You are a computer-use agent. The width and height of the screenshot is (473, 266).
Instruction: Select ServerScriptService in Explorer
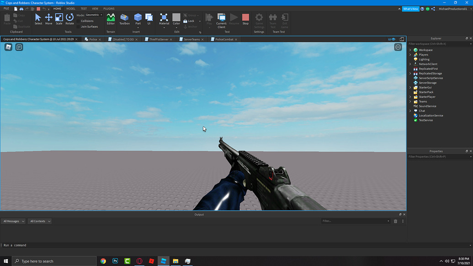click(431, 78)
